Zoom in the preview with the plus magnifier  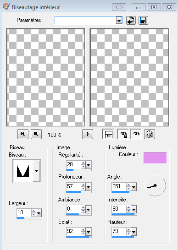(x=36, y=134)
